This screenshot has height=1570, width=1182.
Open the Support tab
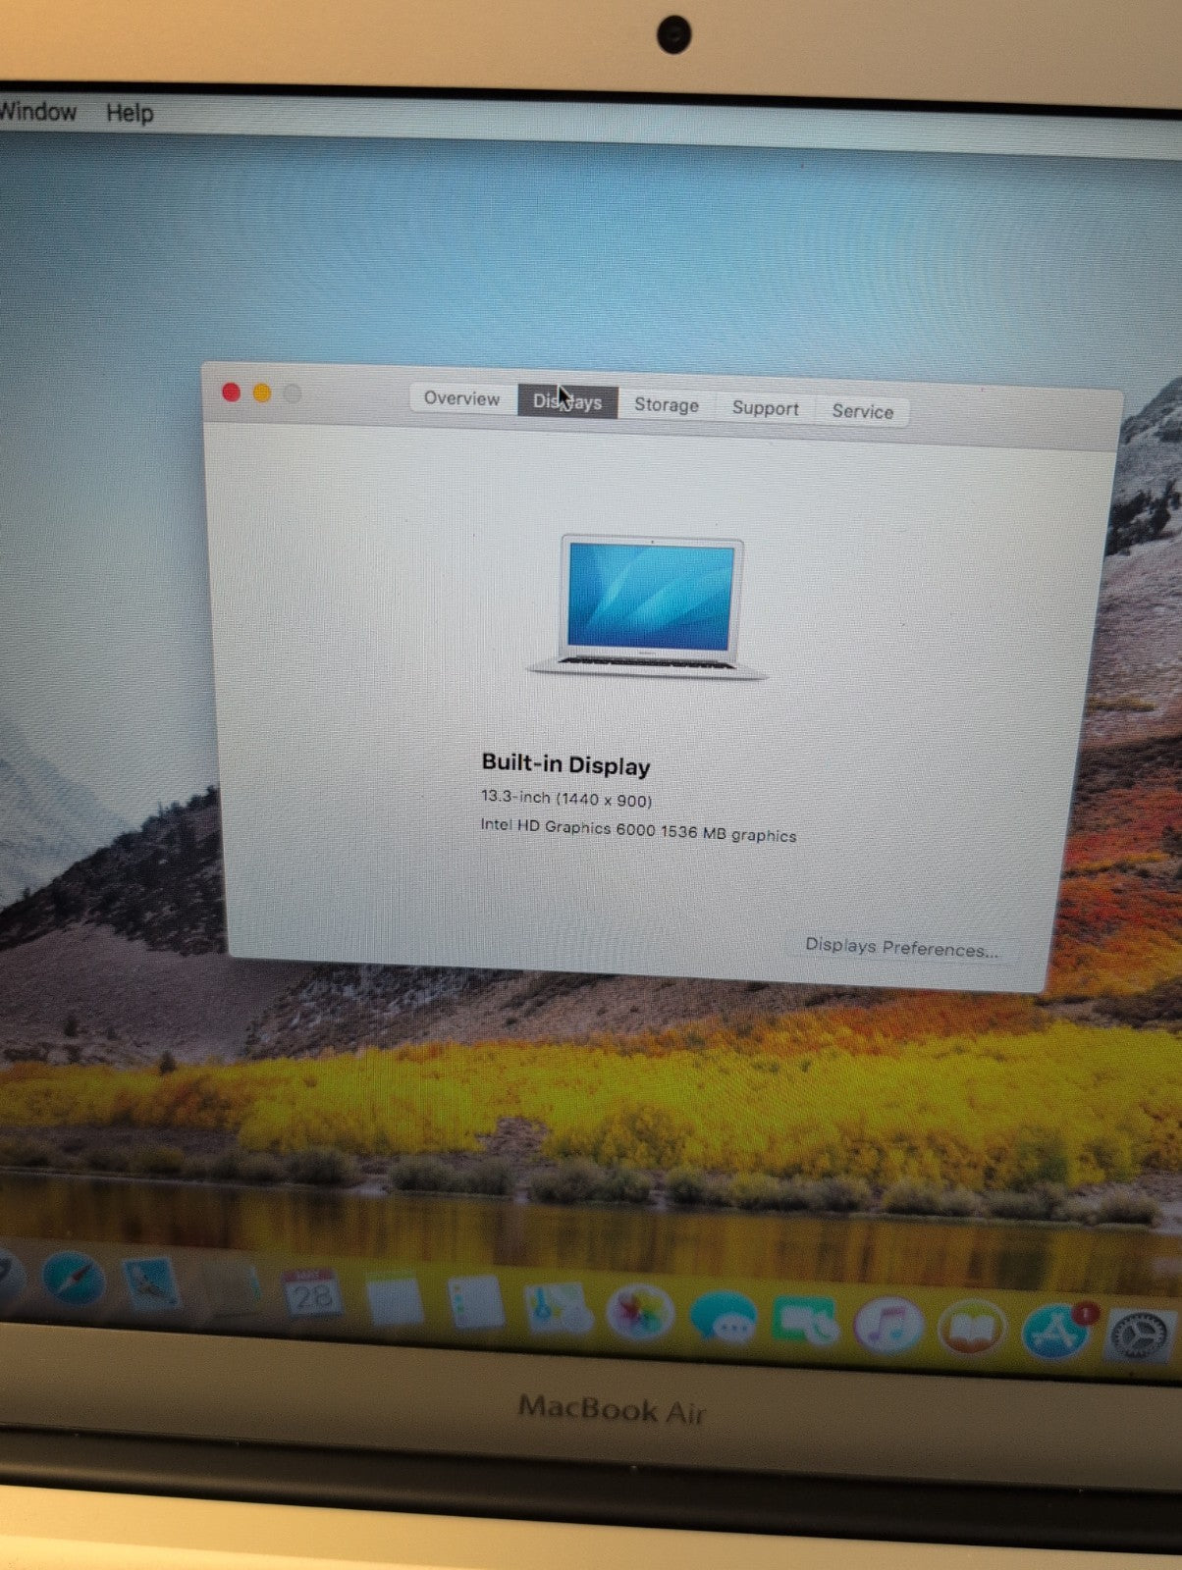tap(766, 408)
